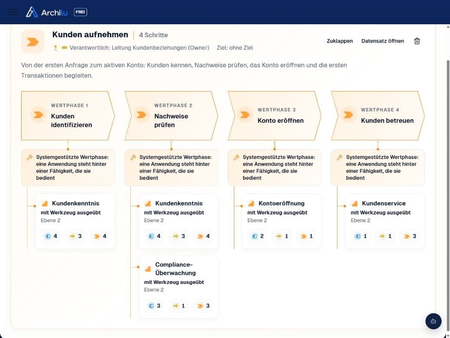Click the Ziel: ohne Ziel label
Viewport: 450px width, 338px height.
235,48
